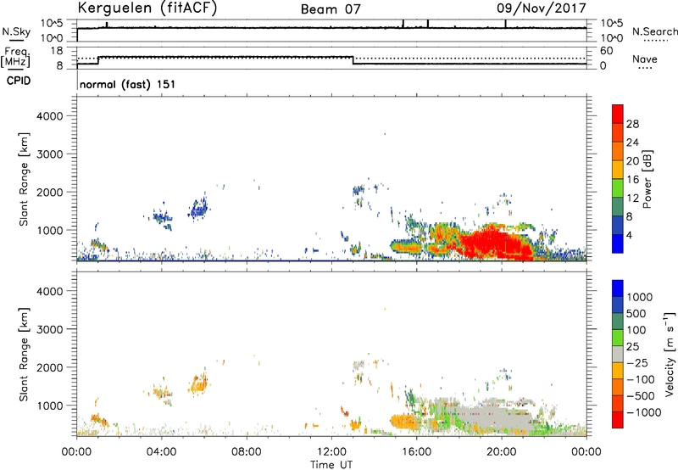Click the 'N.Search' legend label
The height and width of the screenshot is (470, 678).
(655, 31)
